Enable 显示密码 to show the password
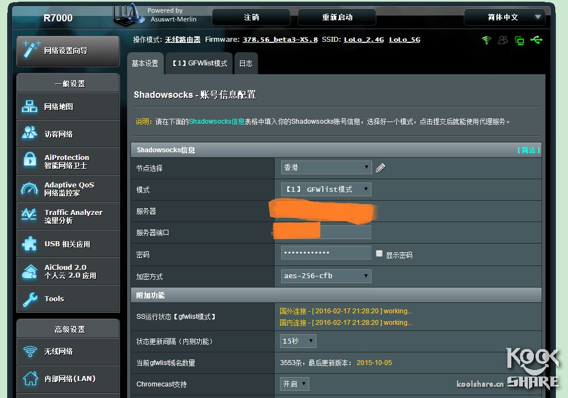 [378, 252]
